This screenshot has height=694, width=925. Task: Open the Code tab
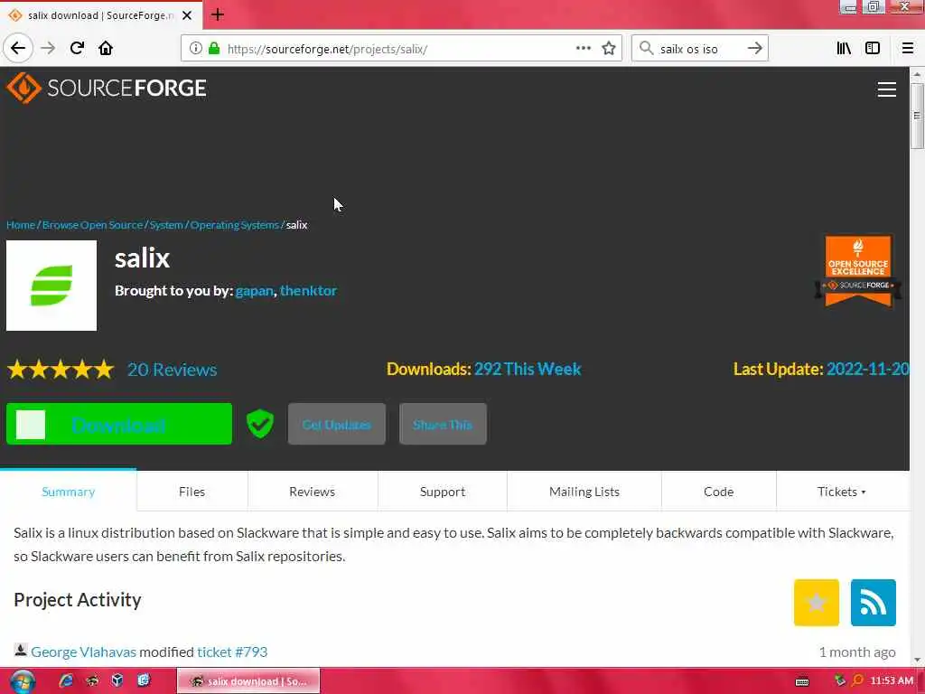(x=718, y=492)
